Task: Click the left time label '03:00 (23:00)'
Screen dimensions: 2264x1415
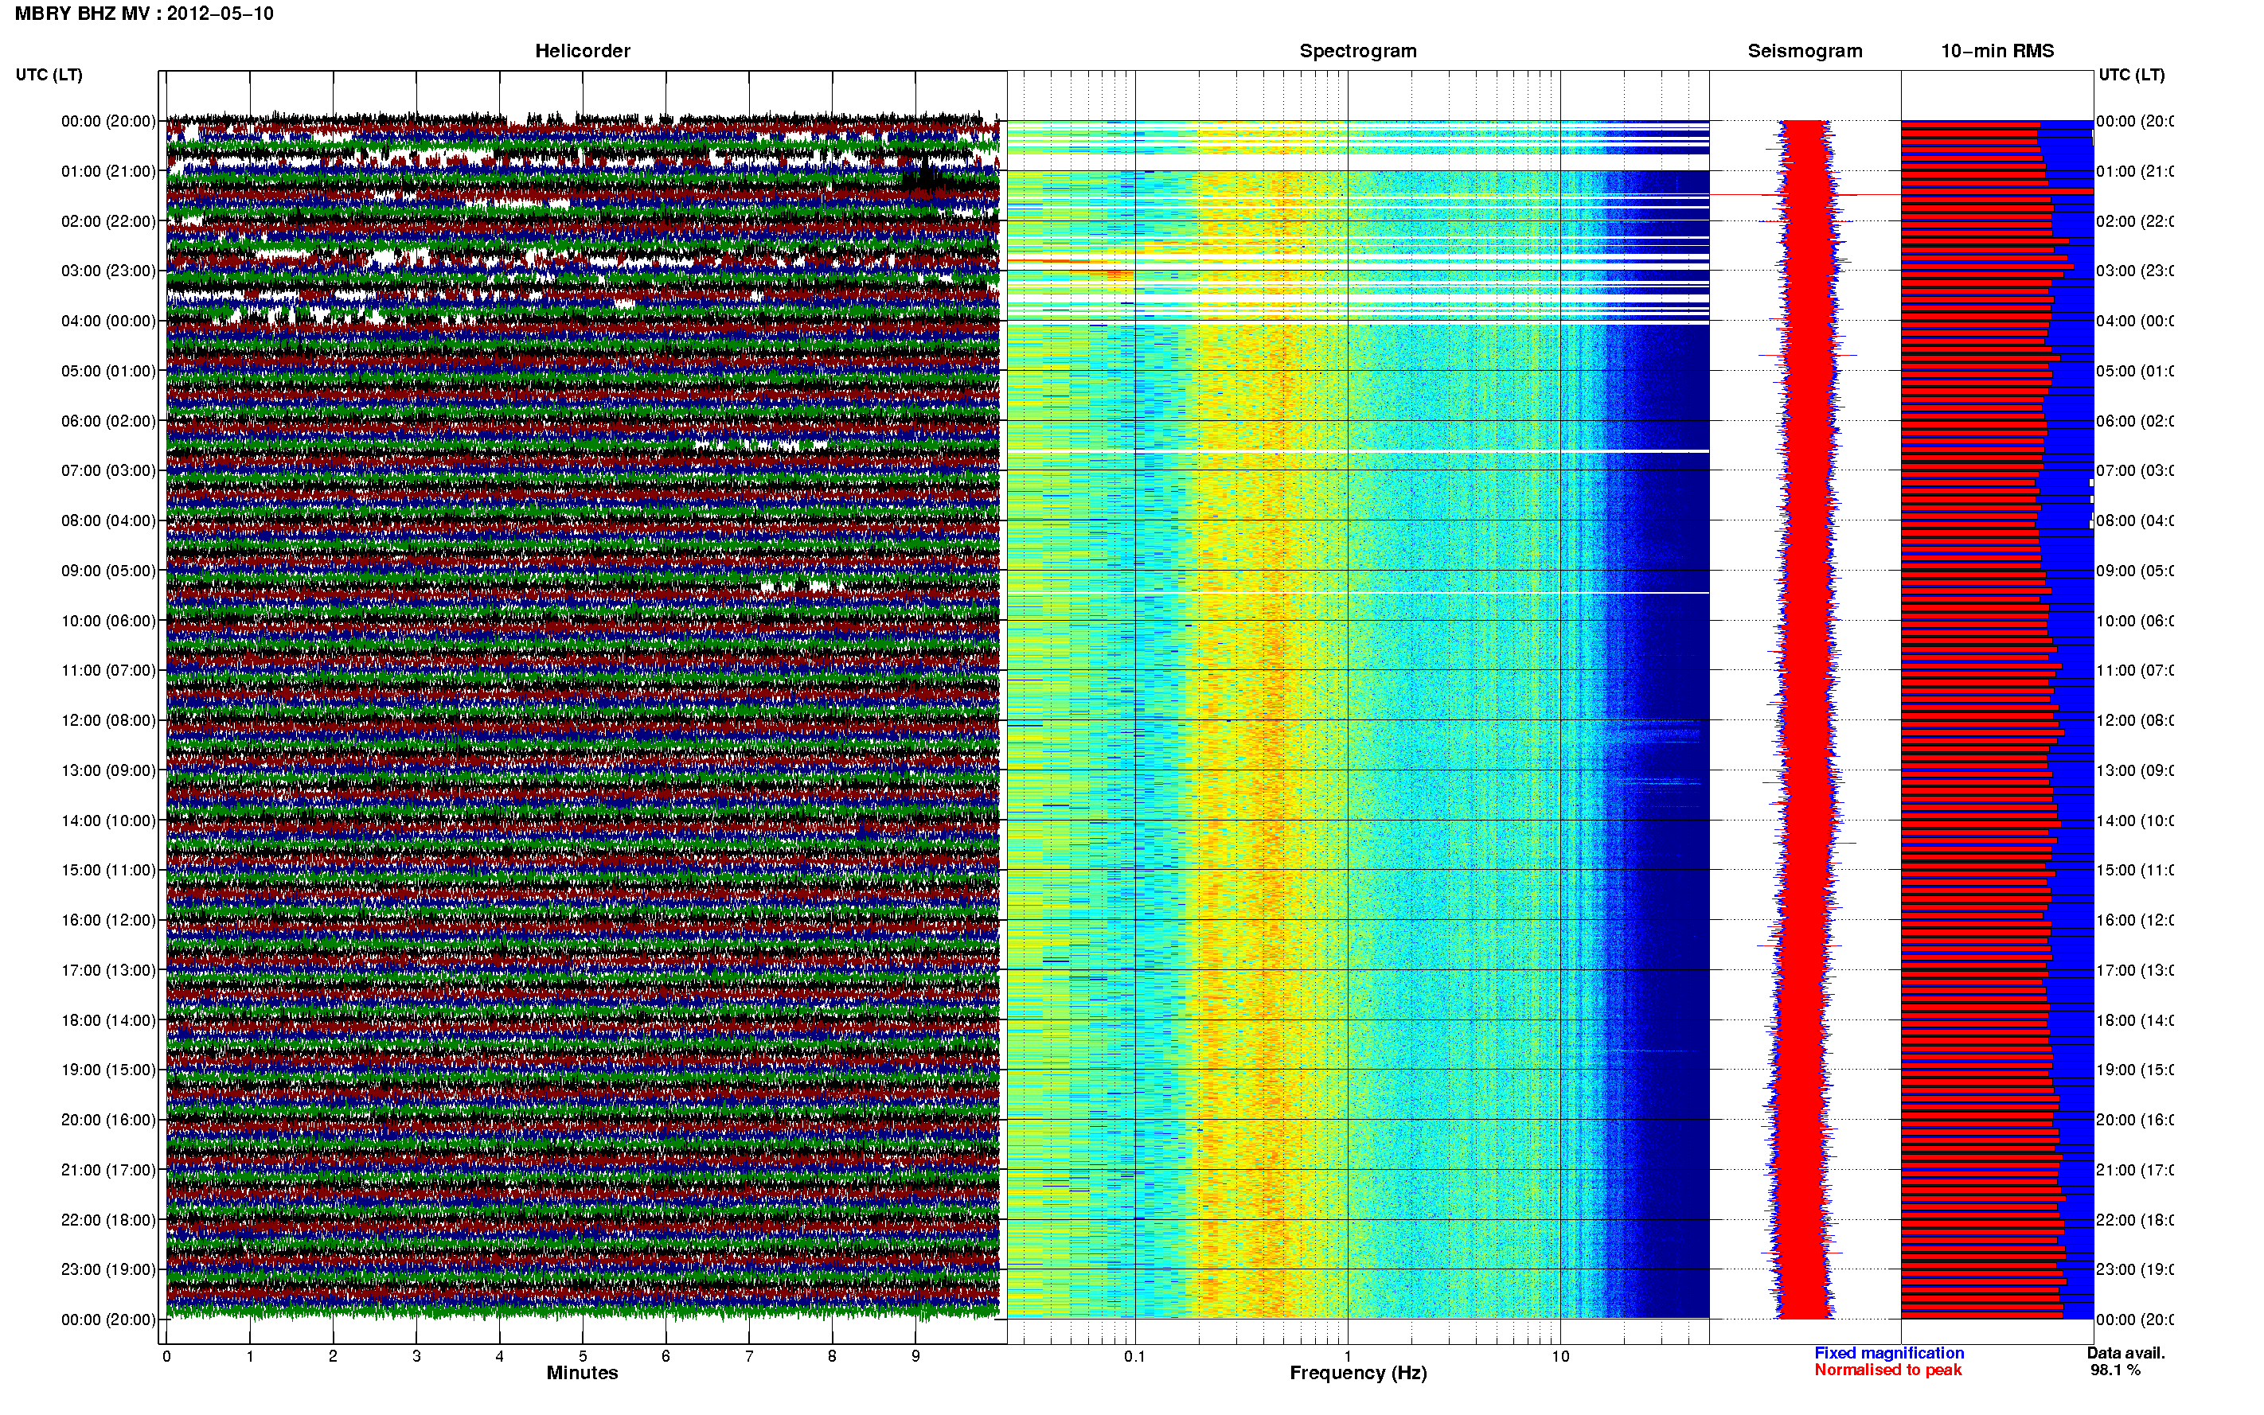Action: pyautogui.click(x=108, y=271)
